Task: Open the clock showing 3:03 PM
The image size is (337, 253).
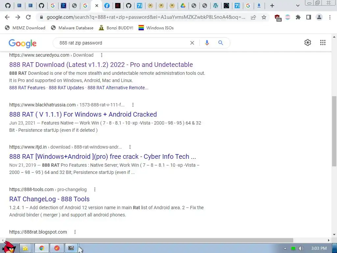Action: 319,248
